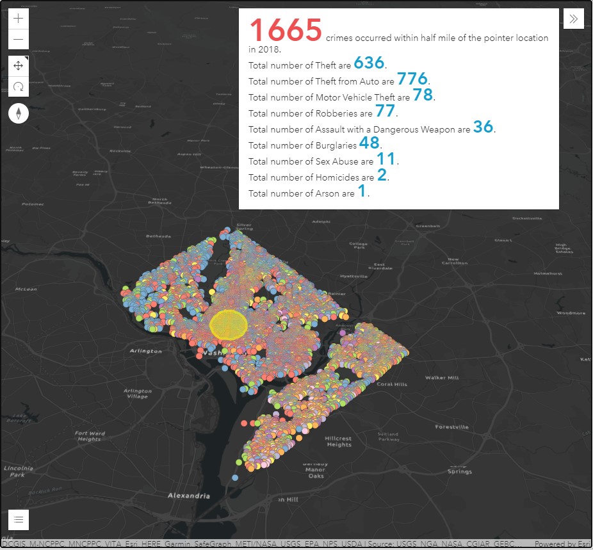Screen dimensions: 593x550
Task: Click the Powered by Esri link
Action: click(x=562, y=544)
